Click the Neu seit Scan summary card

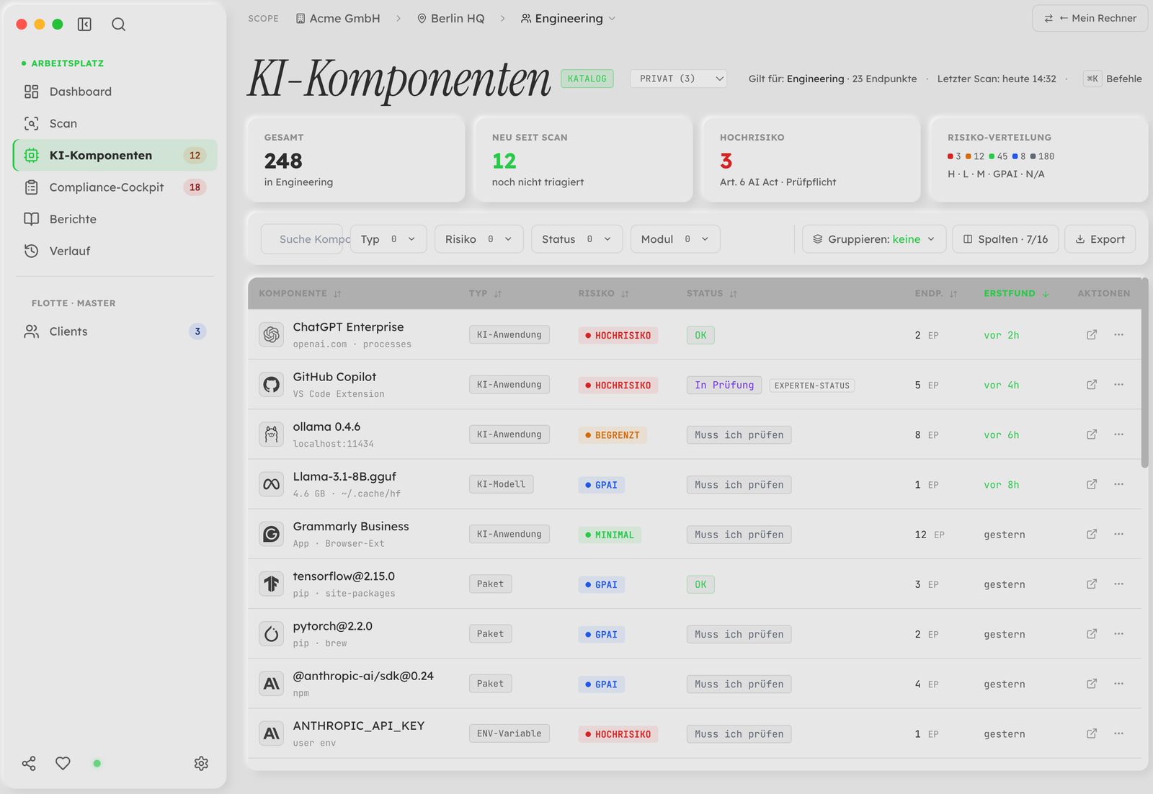click(583, 159)
